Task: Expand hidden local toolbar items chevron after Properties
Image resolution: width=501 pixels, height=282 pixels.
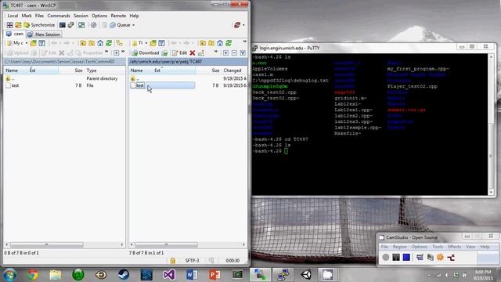Action: 106,52
